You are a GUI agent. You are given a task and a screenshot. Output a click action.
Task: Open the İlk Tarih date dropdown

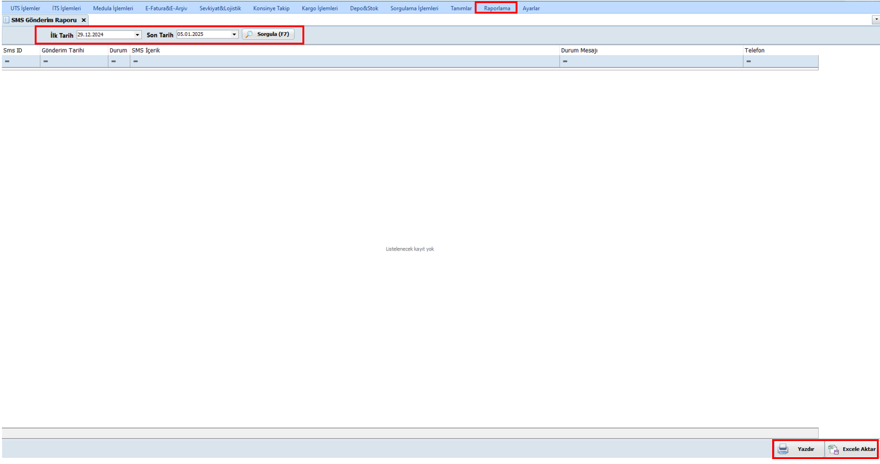[x=137, y=35]
